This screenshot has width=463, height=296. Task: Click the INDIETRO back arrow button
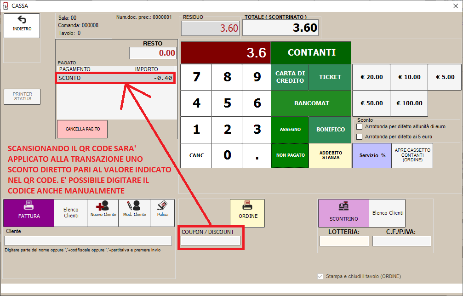tap(22, 25)
